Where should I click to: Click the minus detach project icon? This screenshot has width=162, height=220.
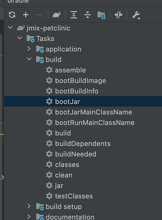pyautogui.click(x=39, y=15)
